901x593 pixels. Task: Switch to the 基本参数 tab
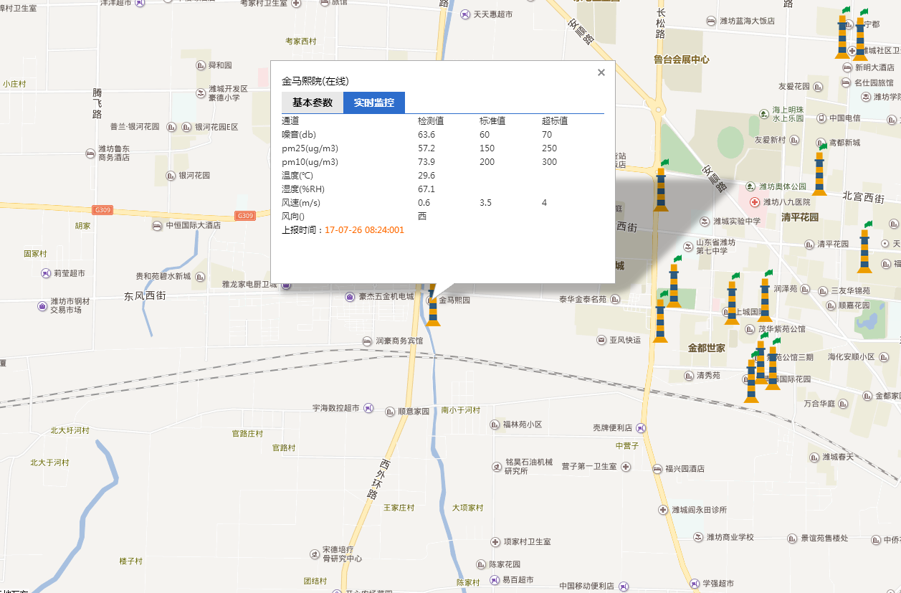(313, 103)
